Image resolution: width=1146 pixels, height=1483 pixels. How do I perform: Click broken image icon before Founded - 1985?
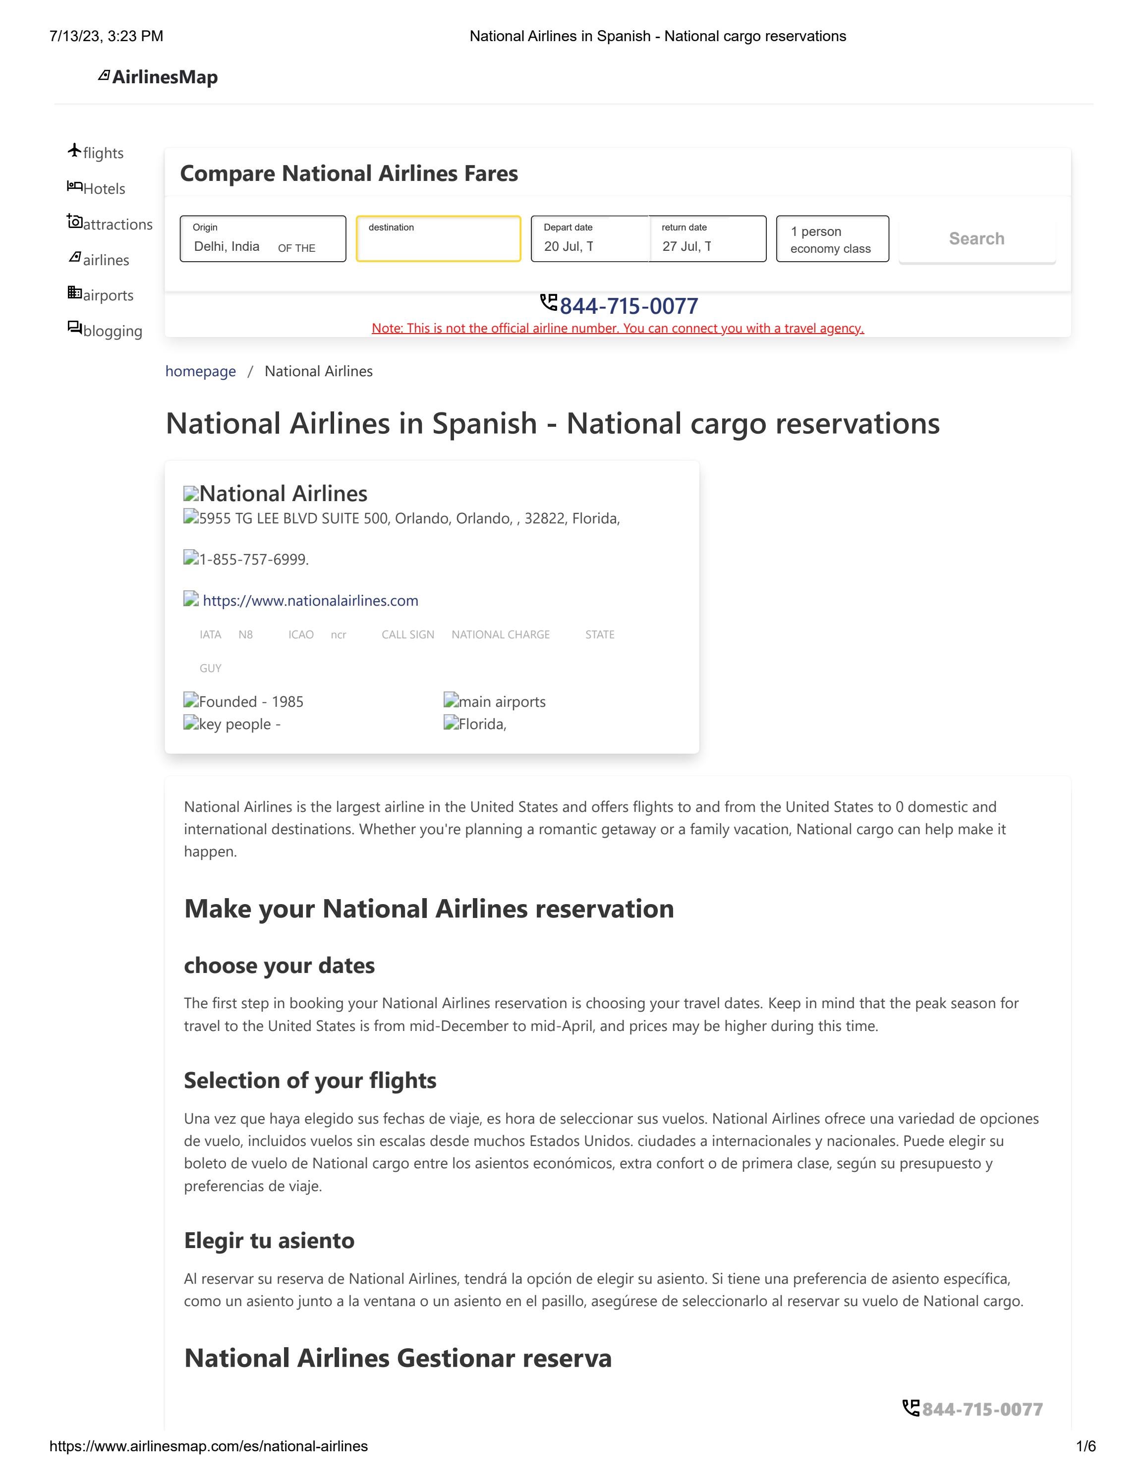[191, 699]
